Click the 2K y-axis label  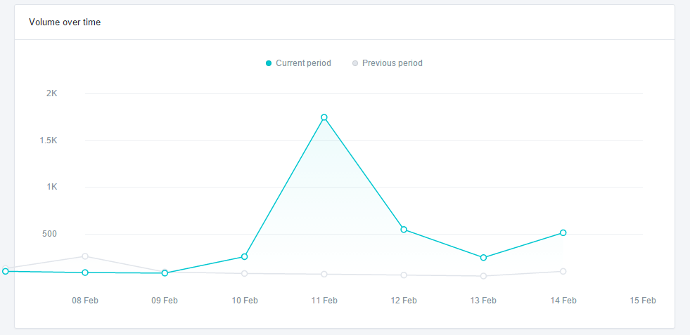point(52,93)
